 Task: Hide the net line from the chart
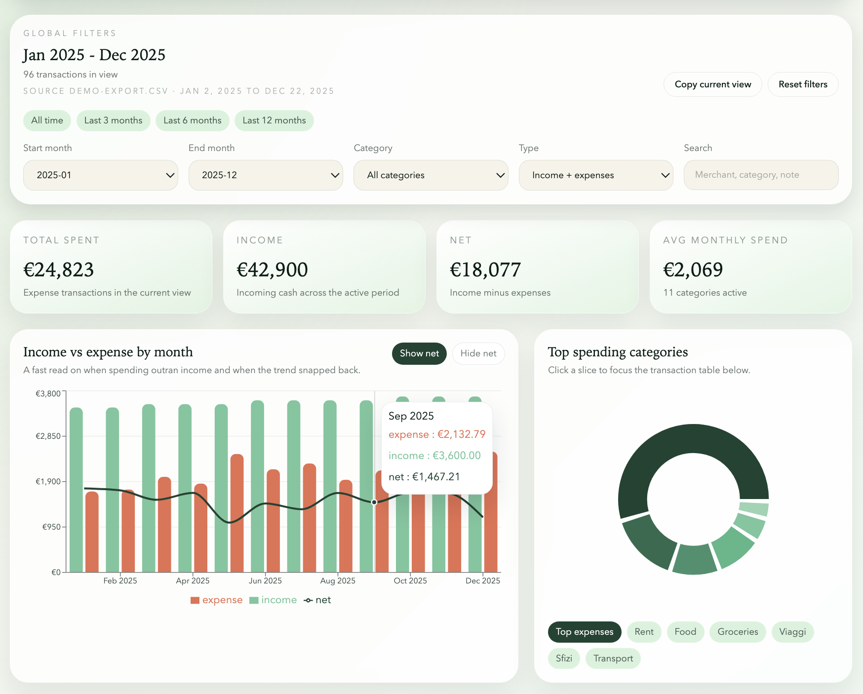[x=478, y=353]
